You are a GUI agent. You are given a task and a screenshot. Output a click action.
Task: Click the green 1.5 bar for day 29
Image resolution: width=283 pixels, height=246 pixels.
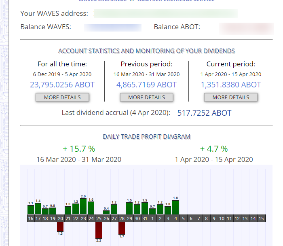(x=129, y=209)
